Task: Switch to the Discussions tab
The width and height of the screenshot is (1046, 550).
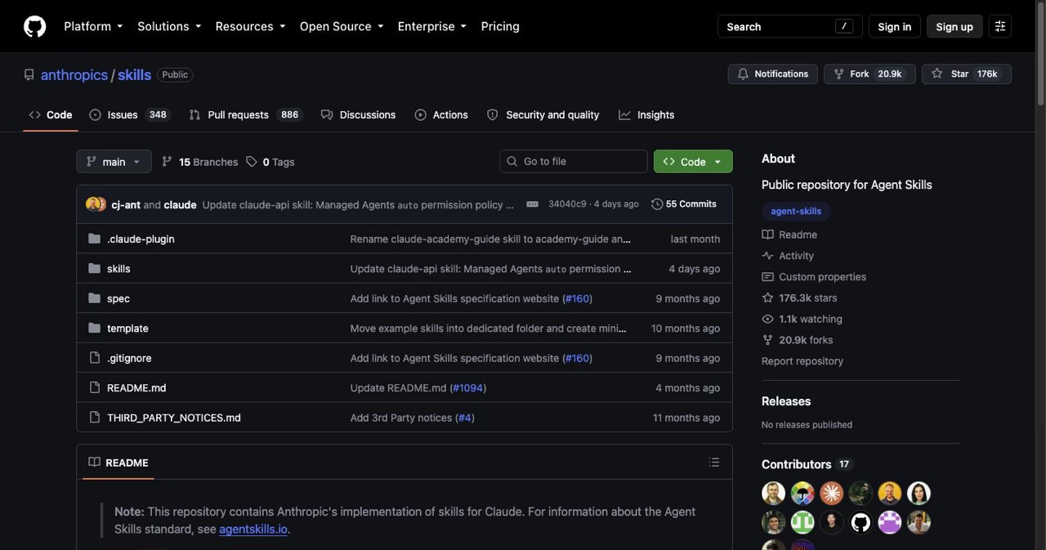Action: pyautogui.click(x=358, y=114)
